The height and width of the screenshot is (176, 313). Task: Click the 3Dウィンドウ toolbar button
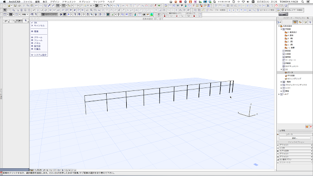(49, 14)
